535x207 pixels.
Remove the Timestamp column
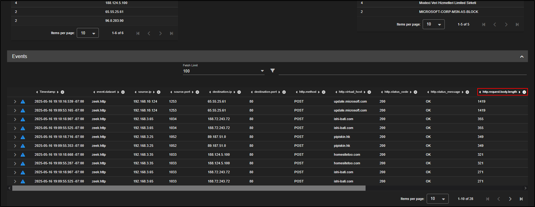pos(63,92)
